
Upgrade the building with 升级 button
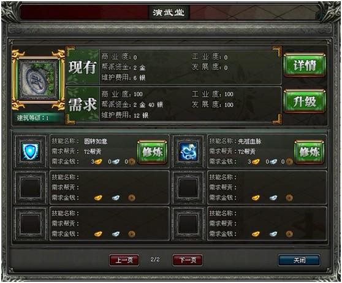(x=305, y=102)
